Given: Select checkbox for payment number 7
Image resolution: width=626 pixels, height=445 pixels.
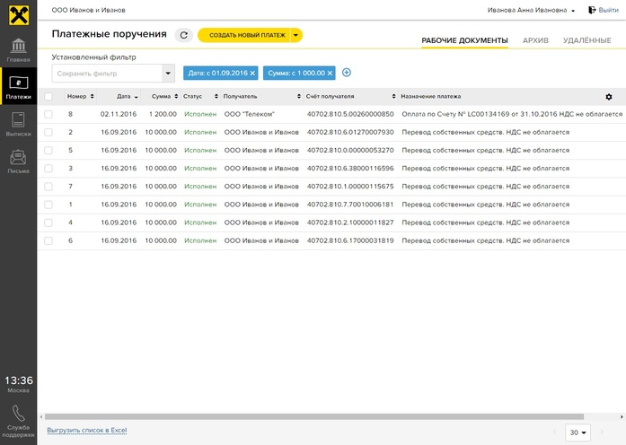Looking at the screenshot, I should 48,187.
